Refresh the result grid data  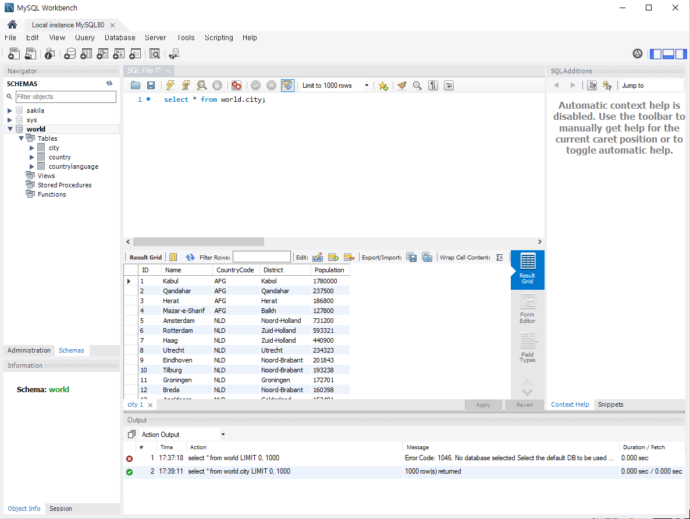190,257
